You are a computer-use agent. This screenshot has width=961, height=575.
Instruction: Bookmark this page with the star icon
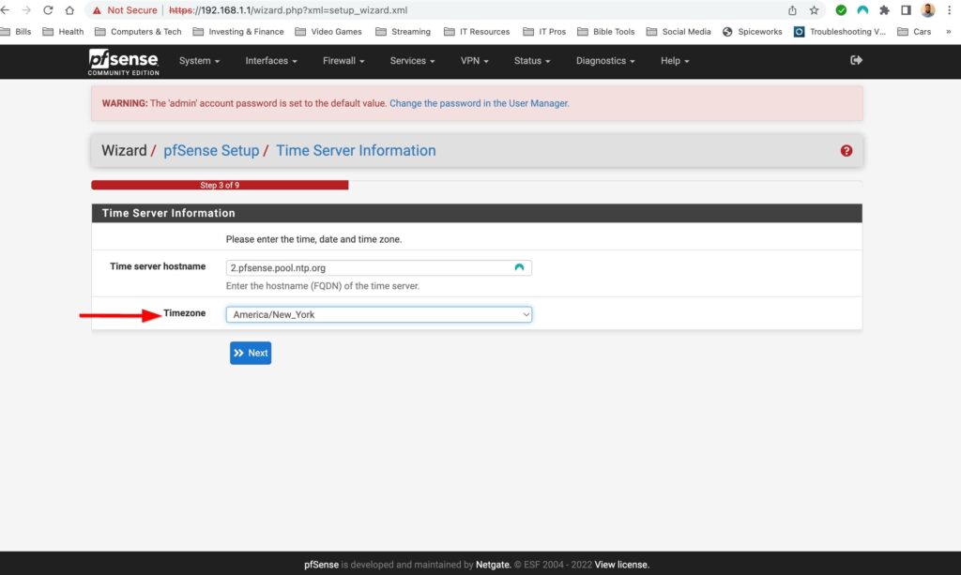814,10
